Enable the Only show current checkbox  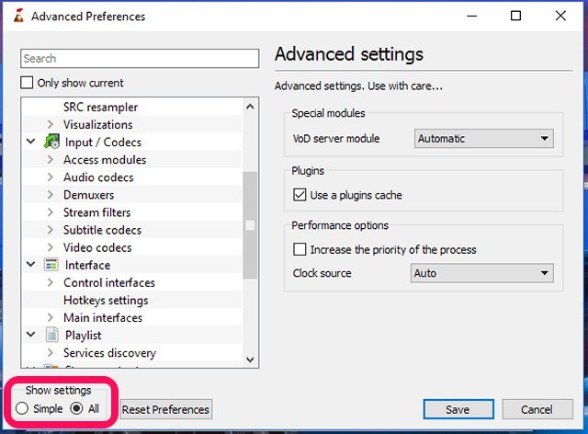click(x=28, y=83)
